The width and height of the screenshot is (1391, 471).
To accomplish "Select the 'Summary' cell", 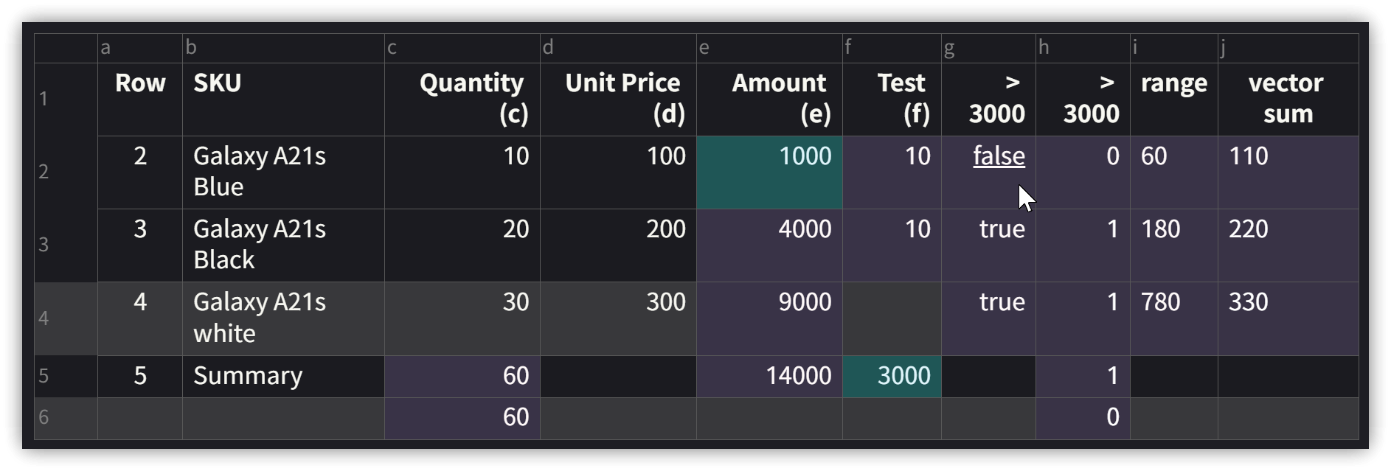I will coord(283,377).
